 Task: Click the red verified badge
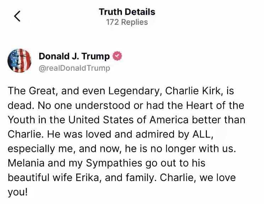117,56
